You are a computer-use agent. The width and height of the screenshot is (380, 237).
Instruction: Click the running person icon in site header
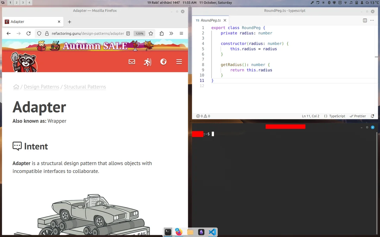pyautogui.click(x=147, y=62)
